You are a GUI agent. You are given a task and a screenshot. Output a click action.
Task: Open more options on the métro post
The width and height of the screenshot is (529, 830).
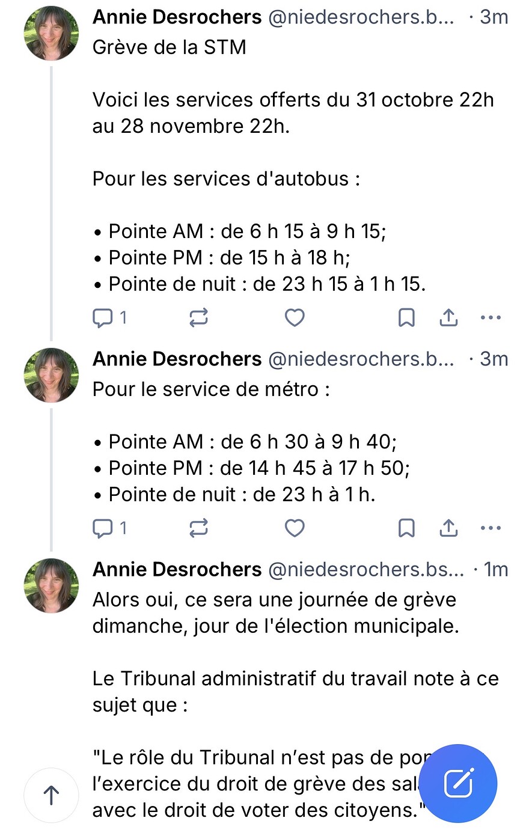point(491,528)
